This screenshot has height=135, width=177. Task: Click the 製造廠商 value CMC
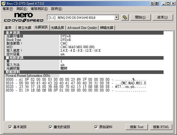(64, 43)
